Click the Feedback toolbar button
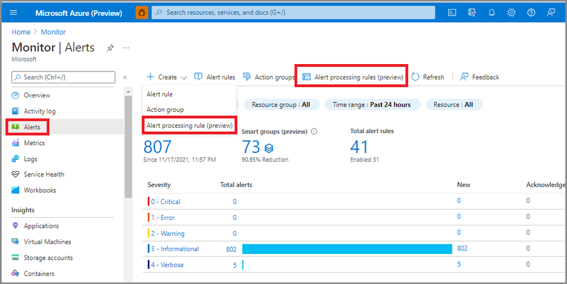The width and height of the screenshot is (567, 284). click(480, 77)
